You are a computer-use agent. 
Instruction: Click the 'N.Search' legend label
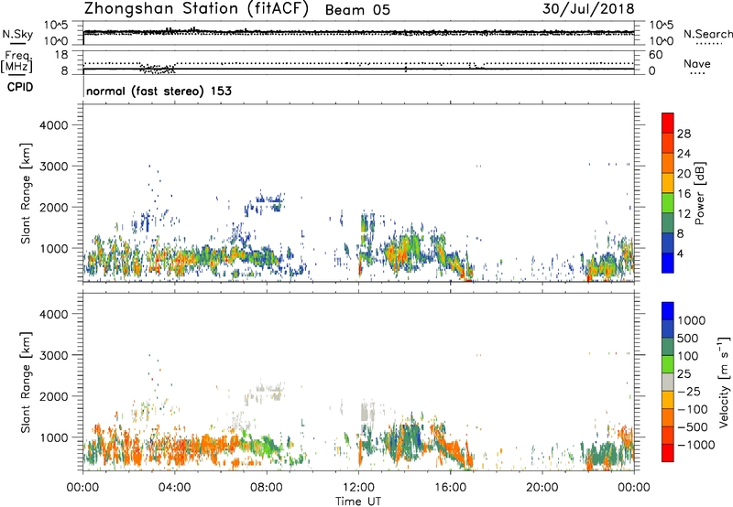(708, 34)
